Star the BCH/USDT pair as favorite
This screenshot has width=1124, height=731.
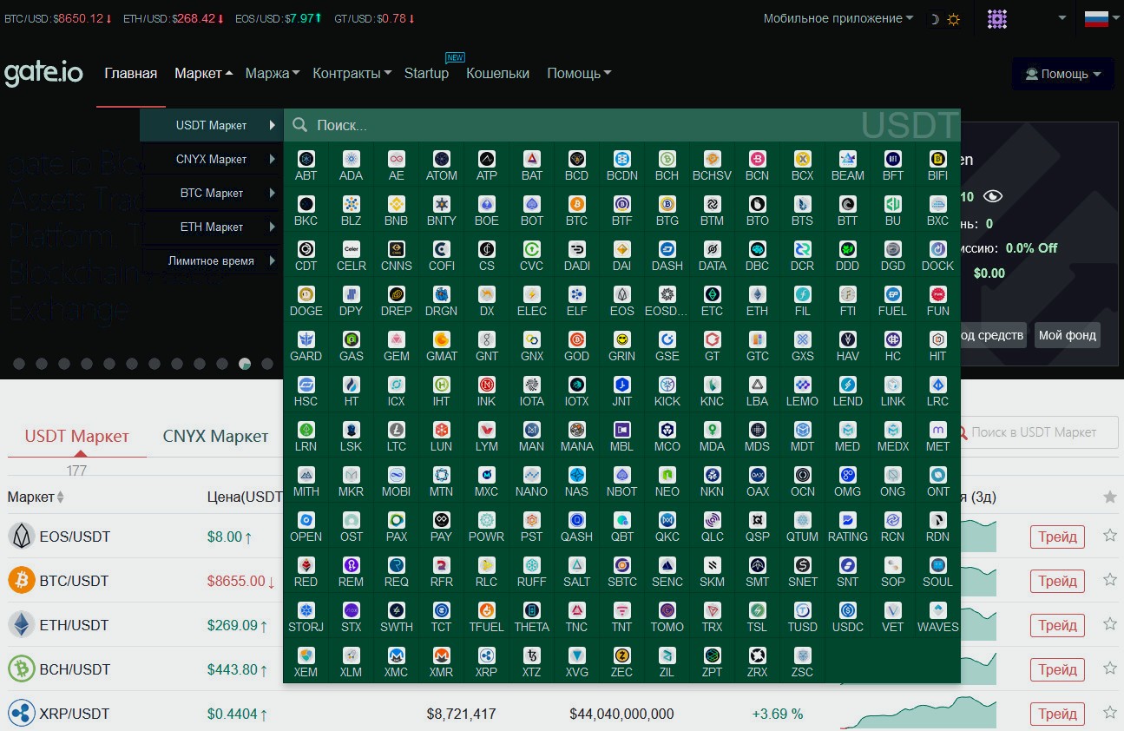pyautogui.click(x=1109, y=668)
